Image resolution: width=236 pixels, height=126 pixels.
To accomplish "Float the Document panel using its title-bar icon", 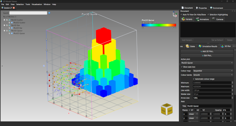I will point(232,11).
